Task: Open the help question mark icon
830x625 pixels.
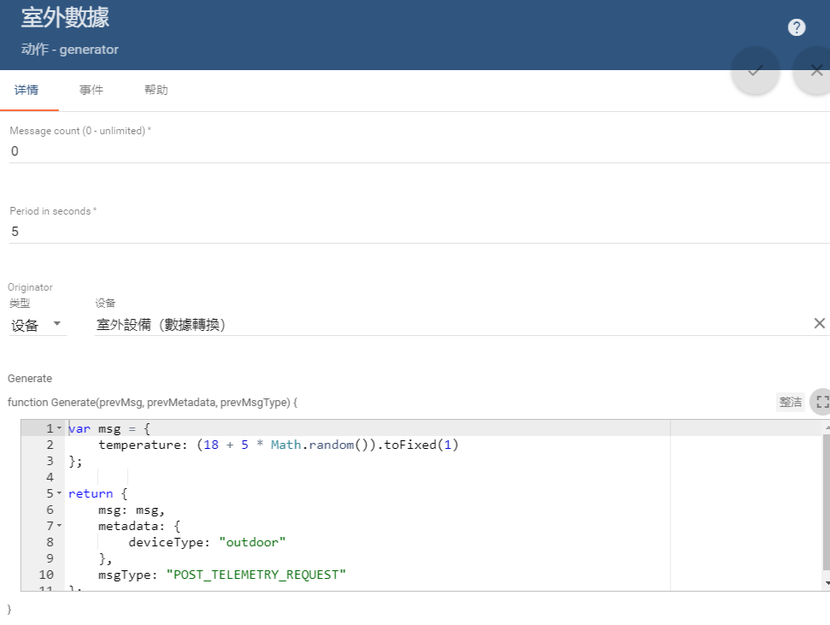Action: (x=796, y=27)
